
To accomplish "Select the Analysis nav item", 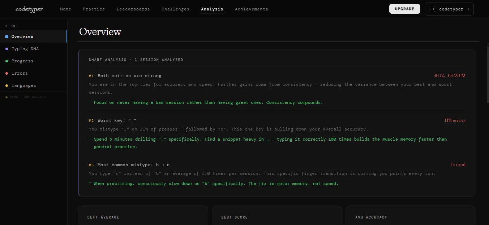I will 212,9.
